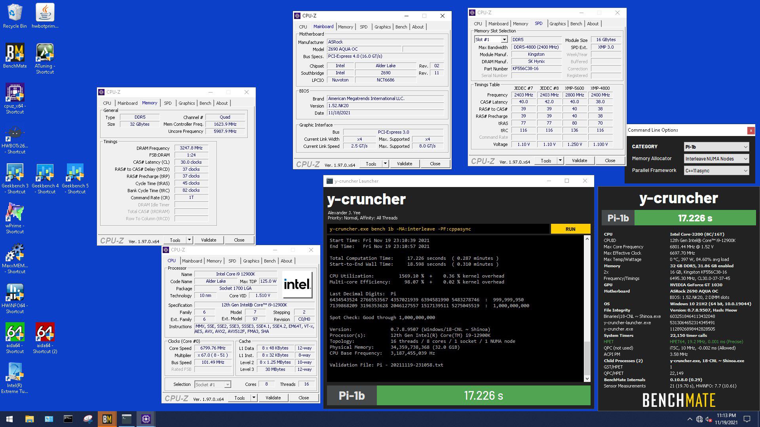Show hidden tray icons chevron
Image resolution: width=760 pixels, height=427 pixels.
(x=690, y=419)
